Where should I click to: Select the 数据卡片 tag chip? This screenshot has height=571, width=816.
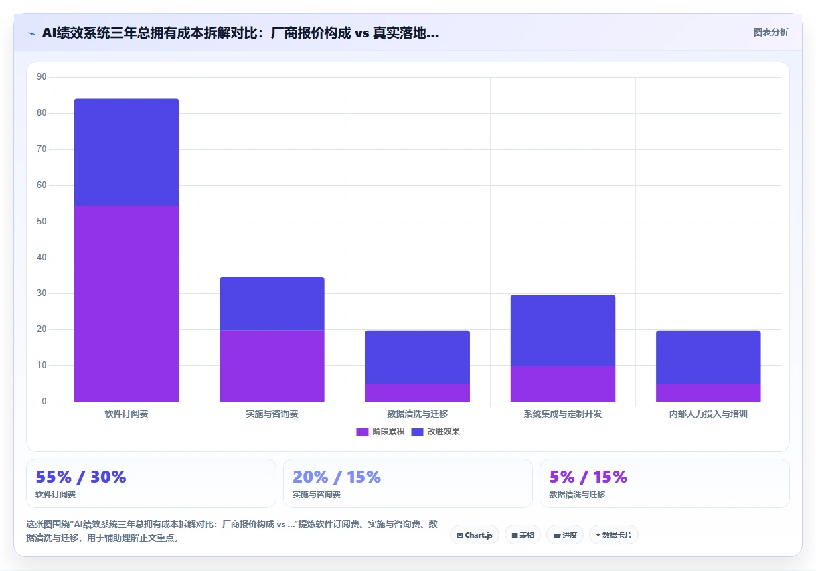point(614,535)
